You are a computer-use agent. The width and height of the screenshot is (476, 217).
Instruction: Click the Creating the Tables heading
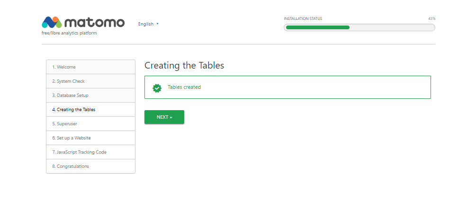184,66
